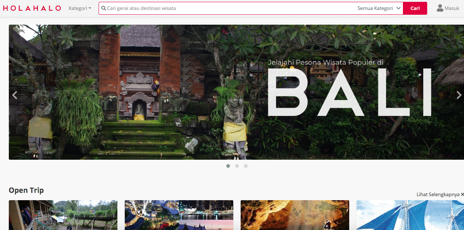
Task: Open the Masuk login link
Action: point(452,8)
